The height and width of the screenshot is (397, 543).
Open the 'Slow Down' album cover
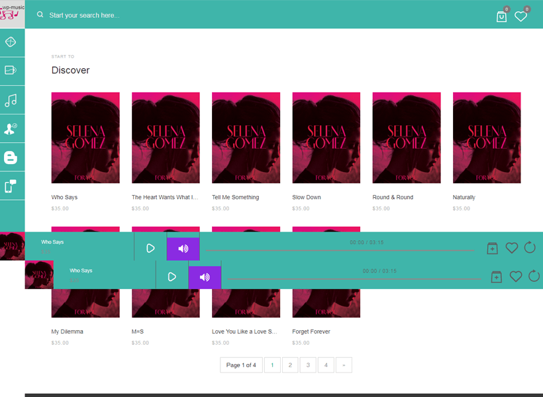326,138
